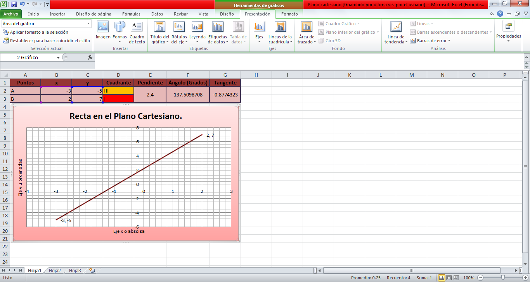Switch to the Hoja2 sheet
Viewport: 530px width, 282px height.
click(54, 270)
